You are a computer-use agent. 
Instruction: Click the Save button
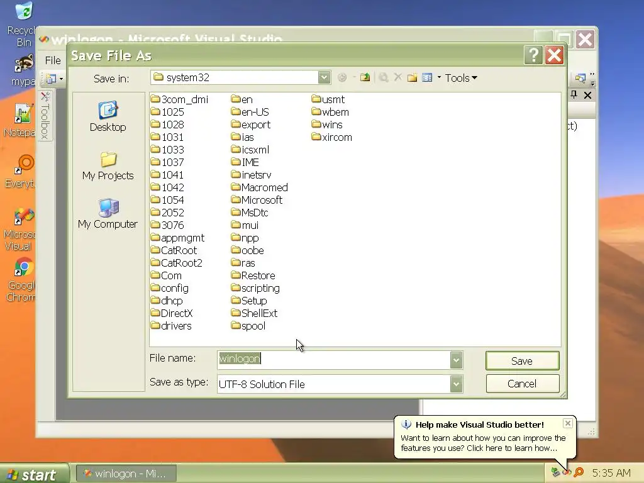point(522,361)
